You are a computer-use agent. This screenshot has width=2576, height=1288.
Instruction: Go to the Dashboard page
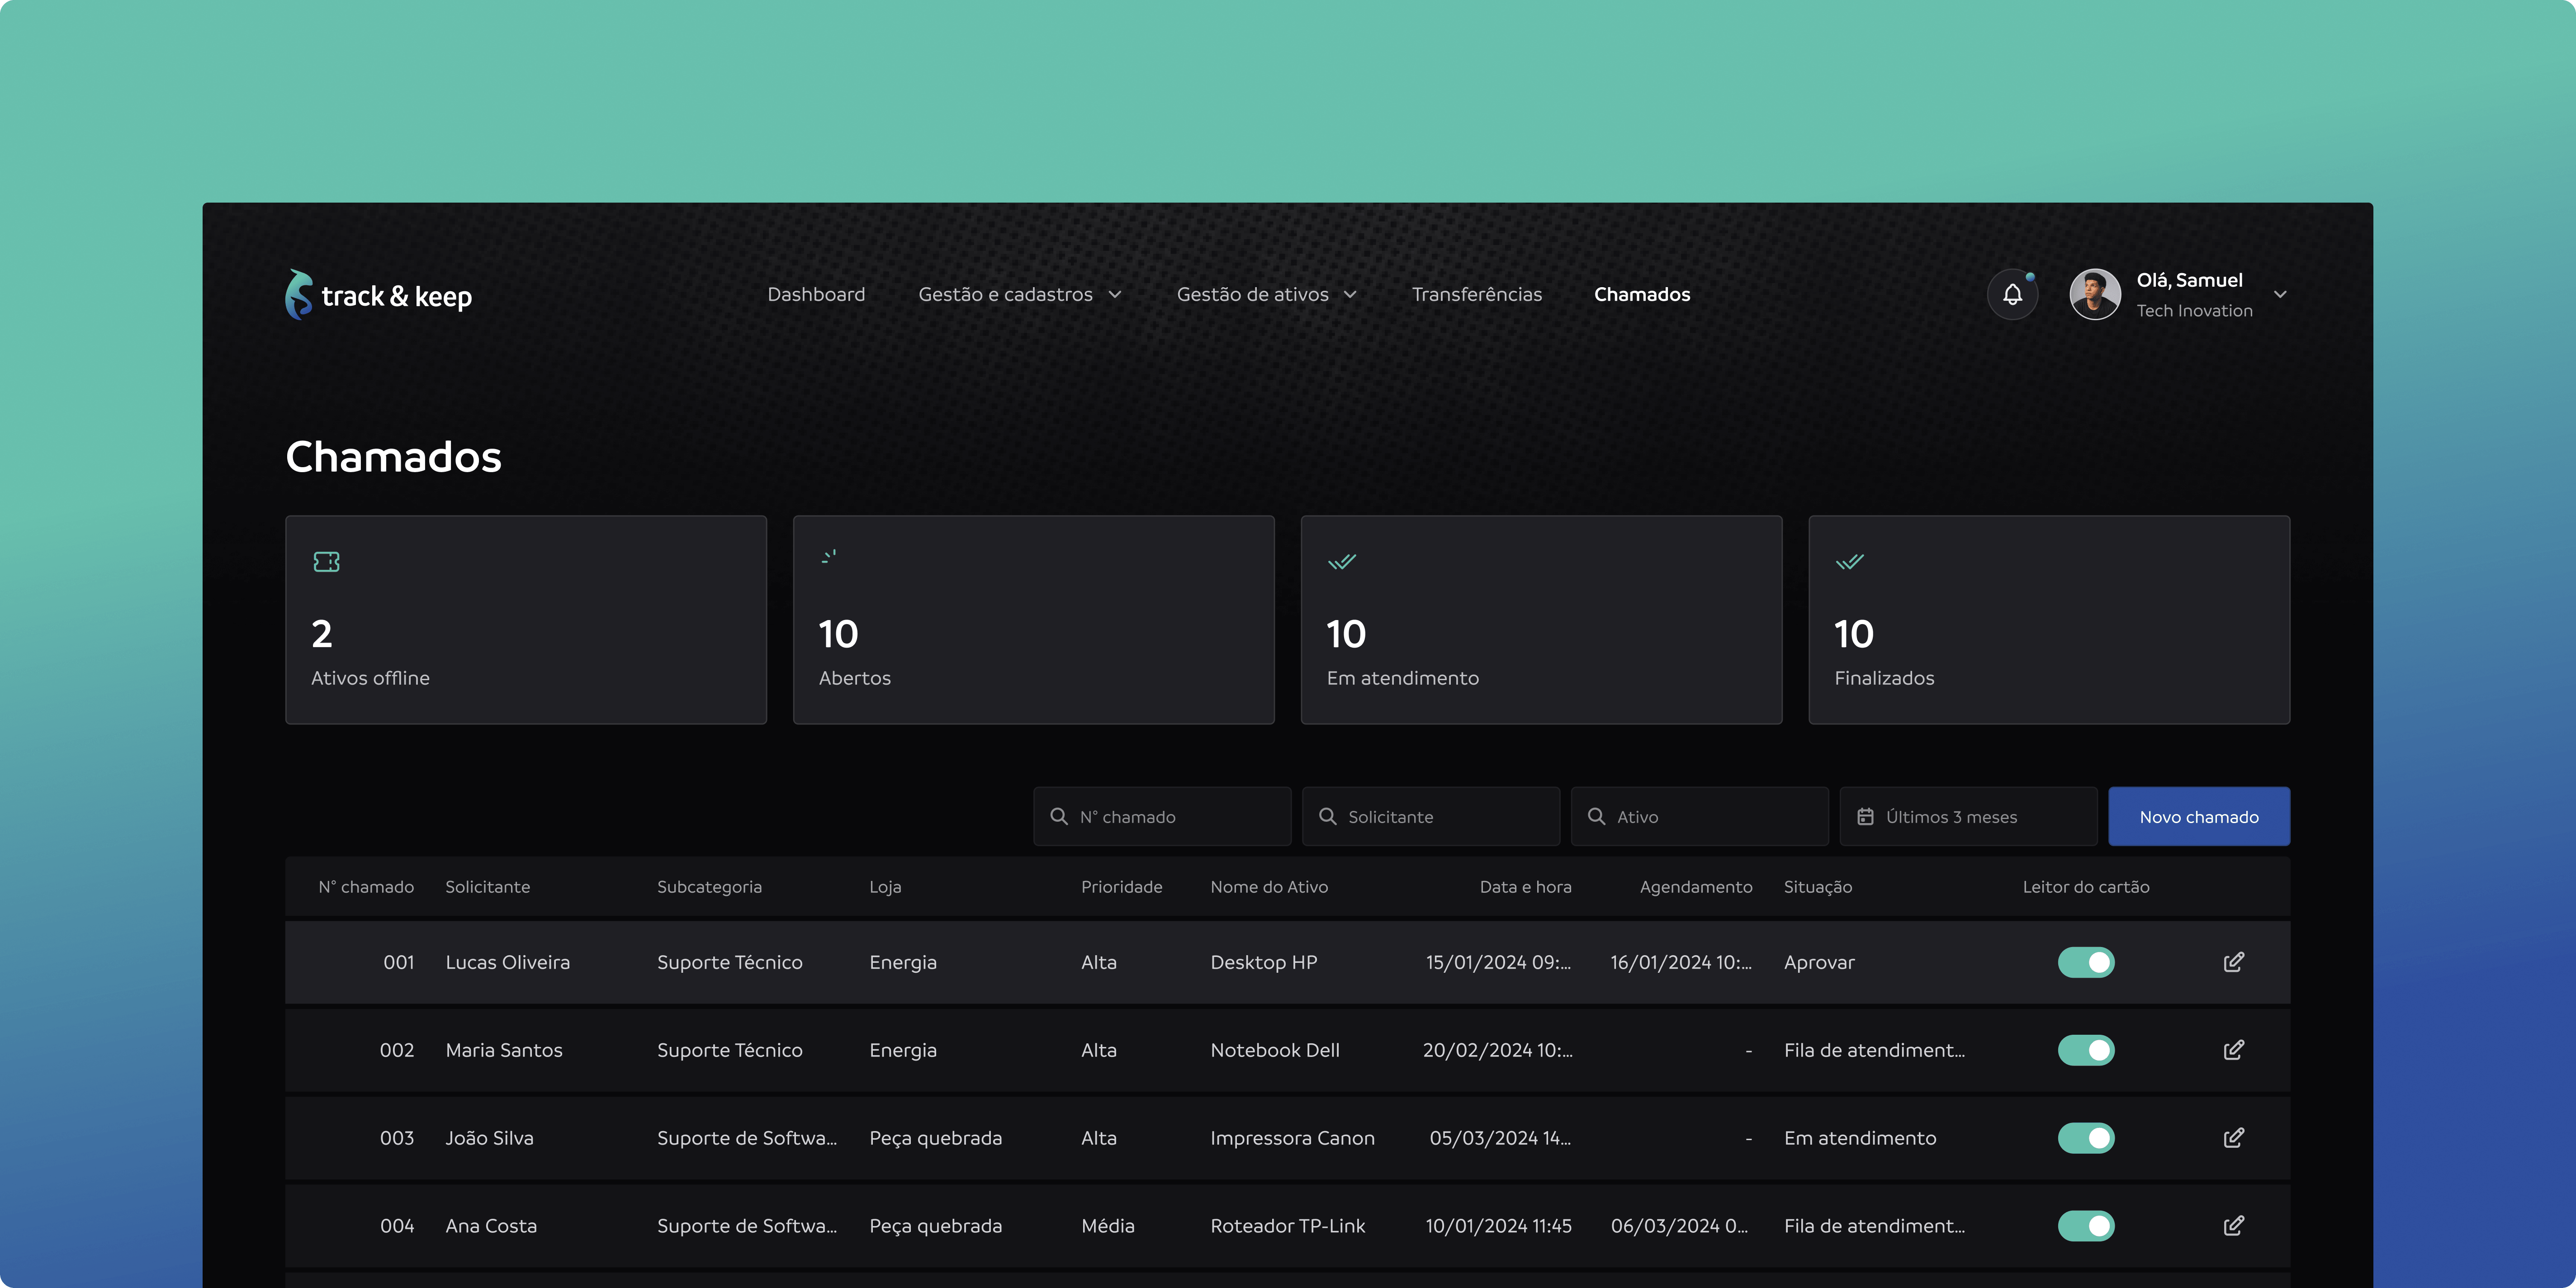pyautogui.click(x=816, y=294)
